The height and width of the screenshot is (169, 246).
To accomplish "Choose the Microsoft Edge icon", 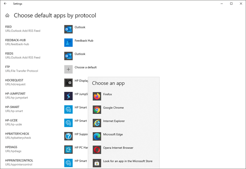I will [97, 136].
